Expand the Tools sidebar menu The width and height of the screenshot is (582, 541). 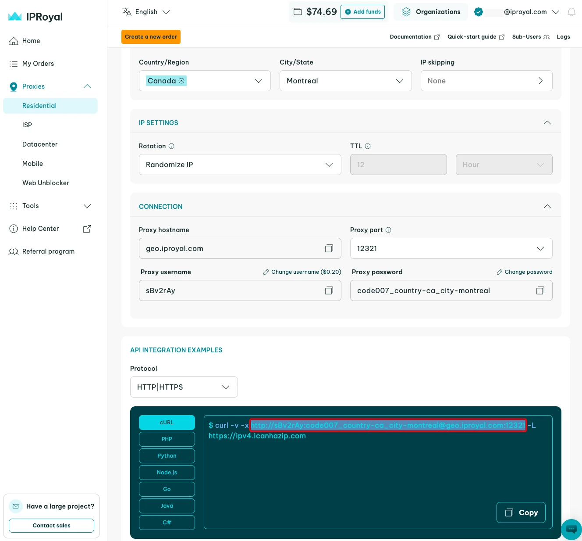pyautogui.click(x=87, y=206)
